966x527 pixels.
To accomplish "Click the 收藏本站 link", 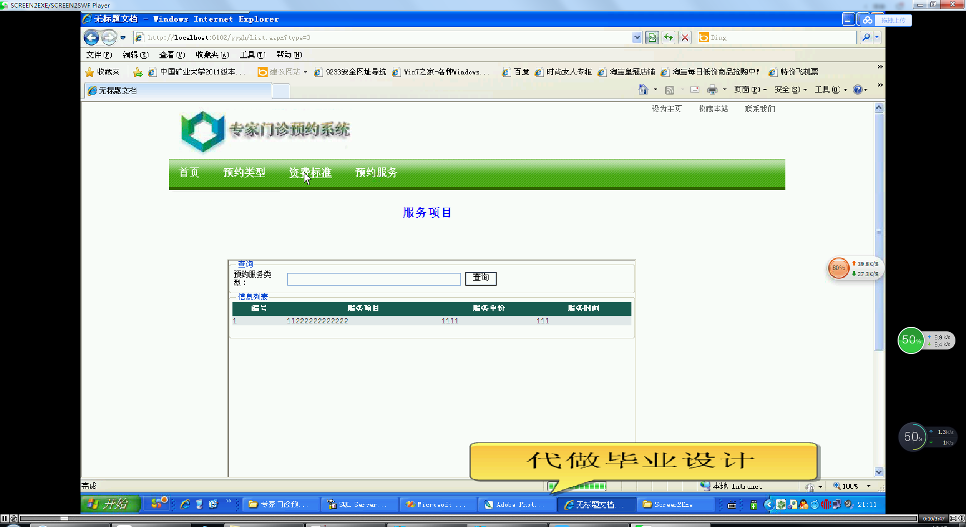I will (713, 109).
